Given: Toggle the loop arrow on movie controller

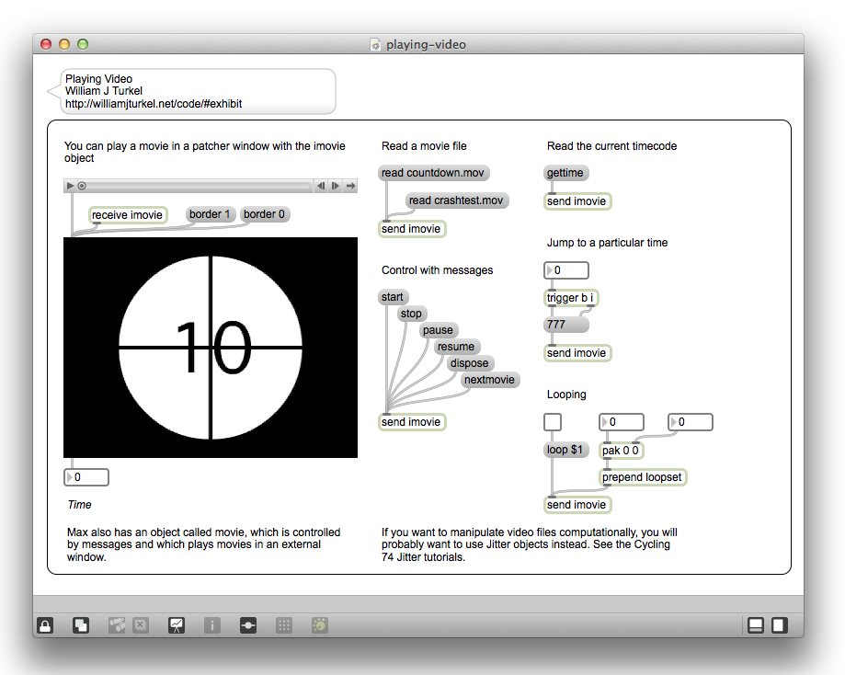Looking at the screenshot, I should (x=350, y=186).
